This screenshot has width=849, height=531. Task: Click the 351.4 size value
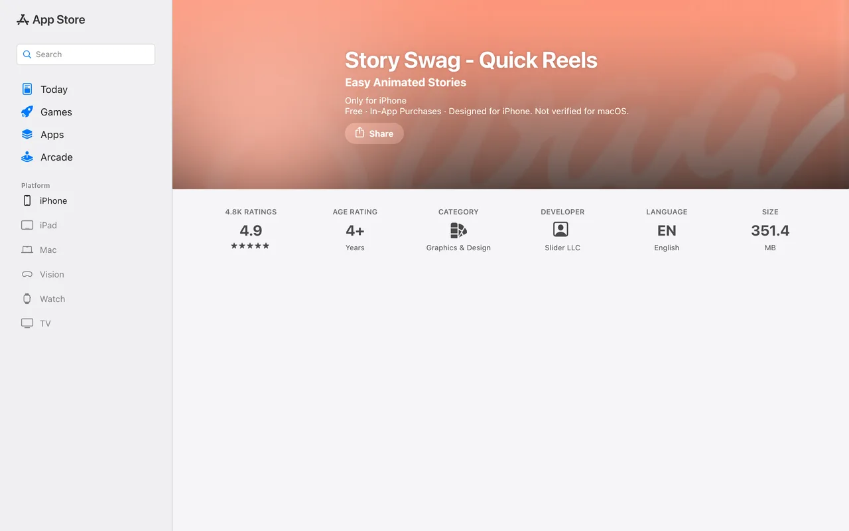770,230
